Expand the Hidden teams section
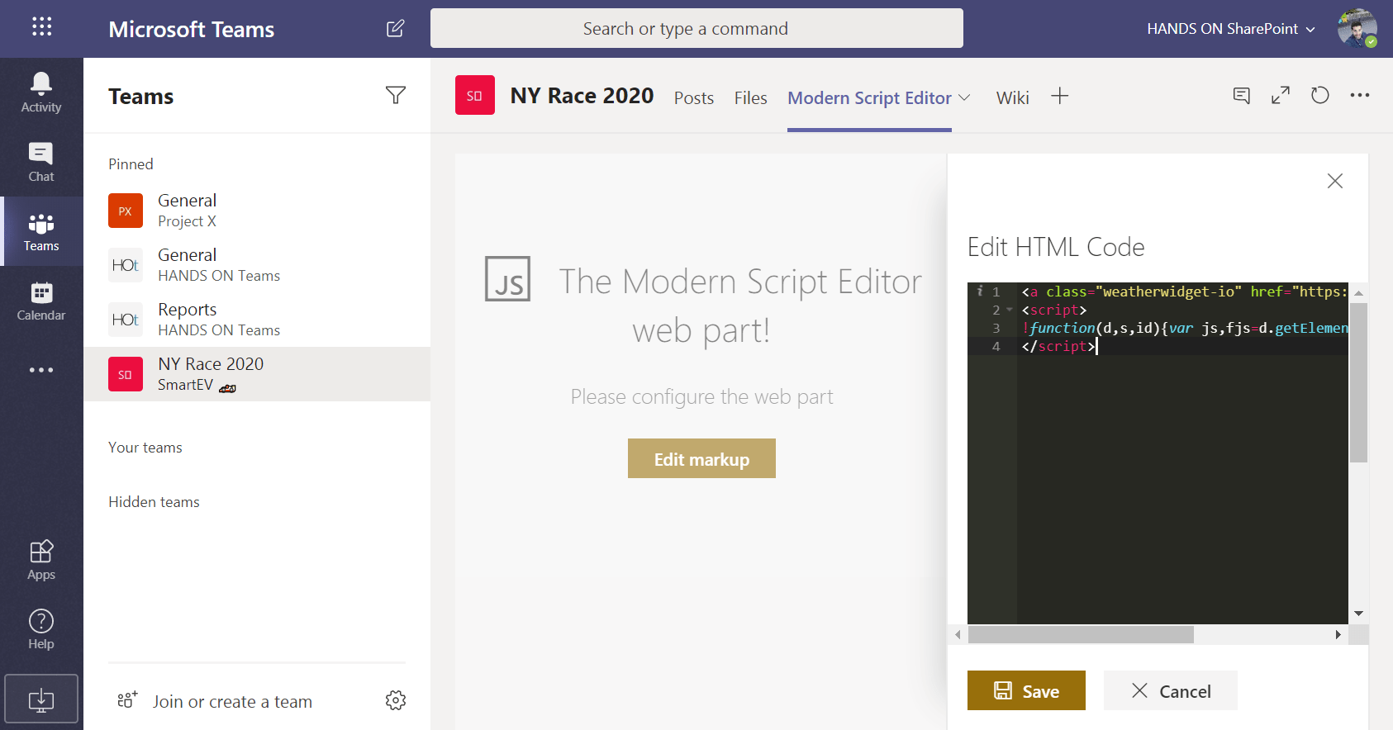Viewport: 1393px width, 730px height. coord(154,502)
